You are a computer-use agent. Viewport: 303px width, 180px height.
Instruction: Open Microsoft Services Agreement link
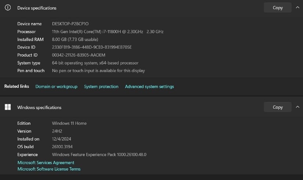(46, 163)
